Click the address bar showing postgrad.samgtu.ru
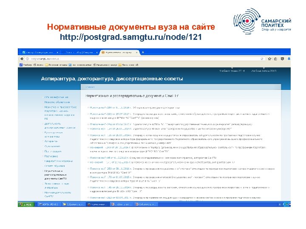 click(144, 59)
